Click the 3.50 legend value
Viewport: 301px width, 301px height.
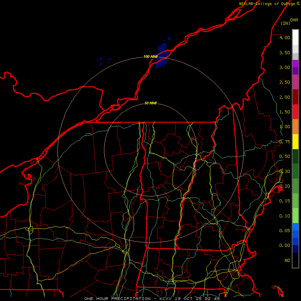(x=285, y=53)
